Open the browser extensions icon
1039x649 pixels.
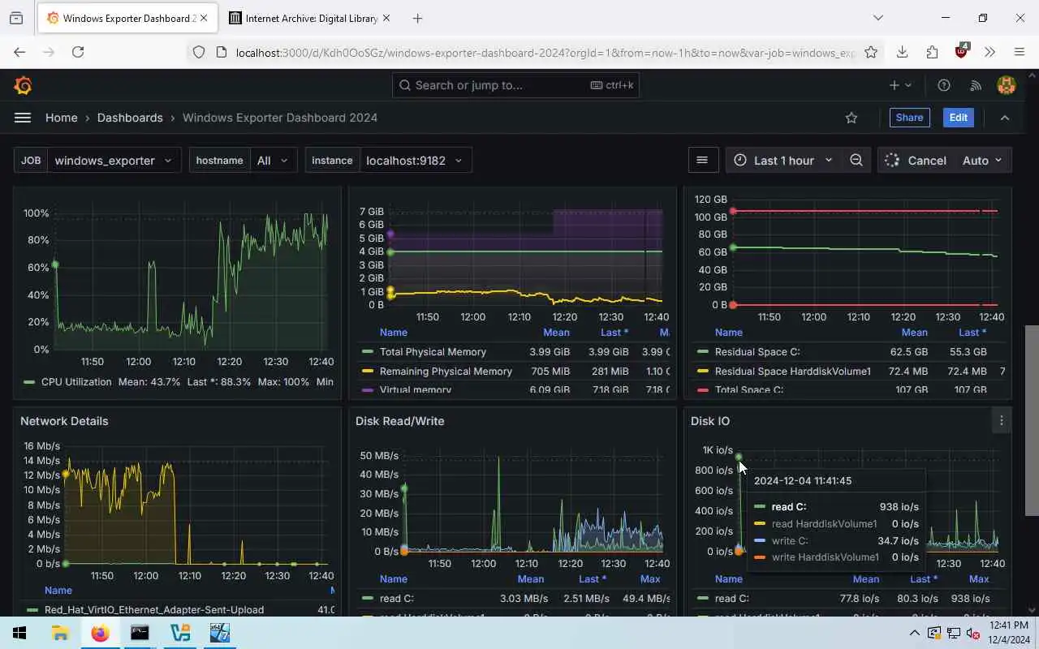coord(932,52)
